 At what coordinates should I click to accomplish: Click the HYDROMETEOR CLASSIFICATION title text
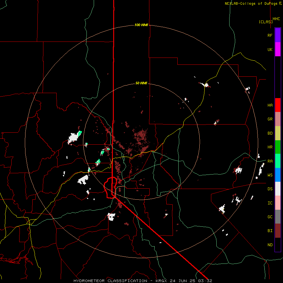110,281
